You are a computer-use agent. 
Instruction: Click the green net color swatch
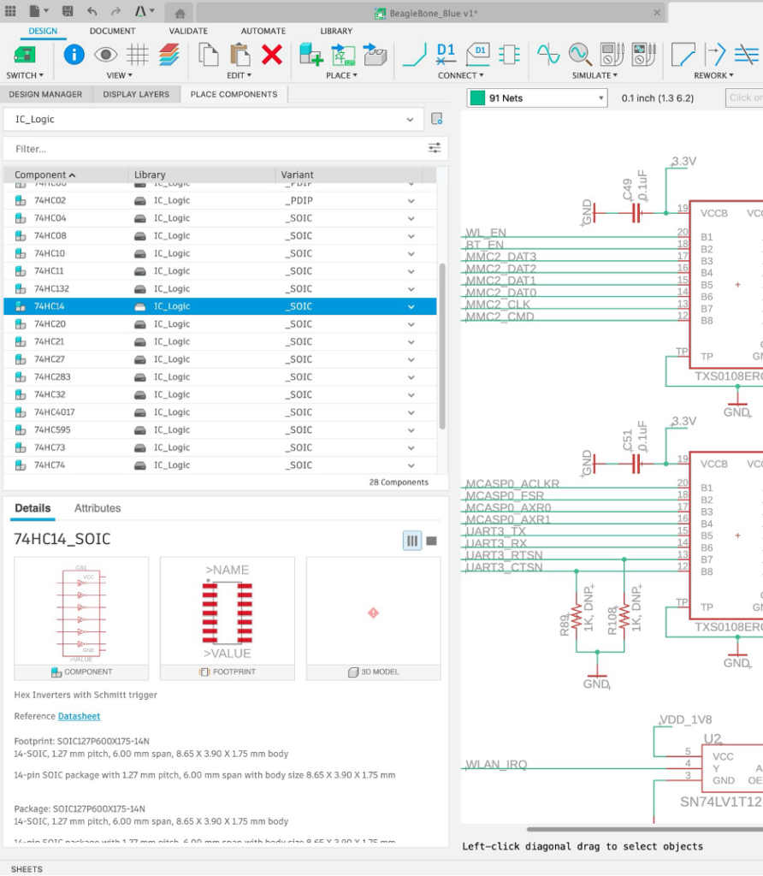(x=477, y=98)
